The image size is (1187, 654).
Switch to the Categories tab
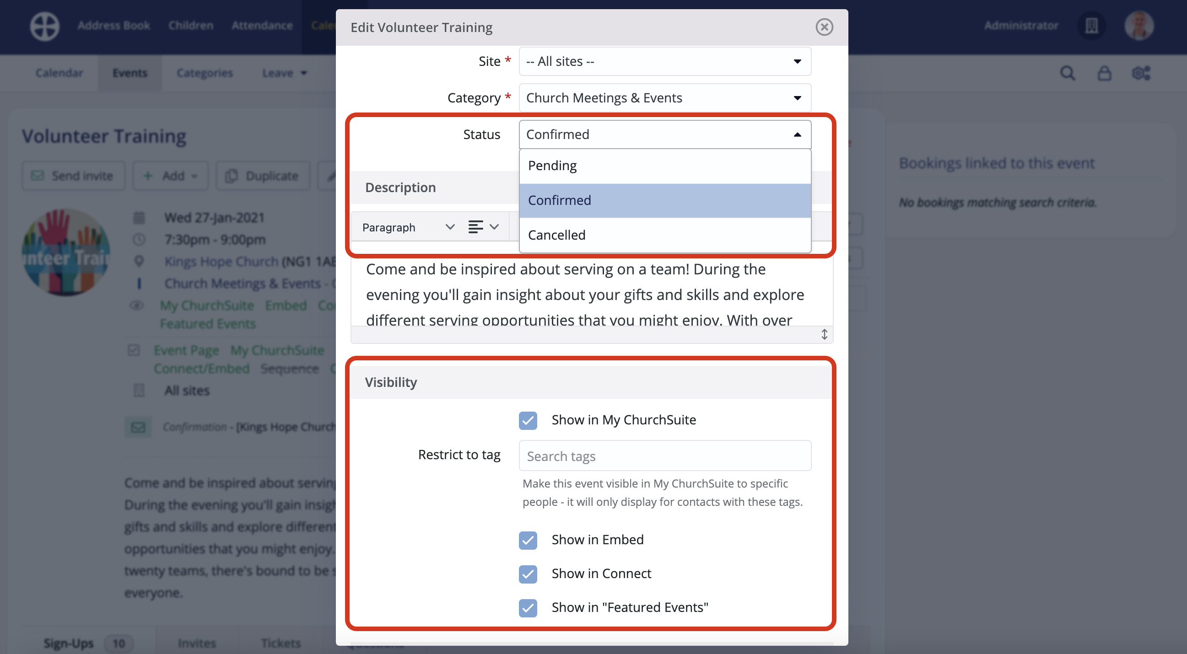click(x=204, y=73)
